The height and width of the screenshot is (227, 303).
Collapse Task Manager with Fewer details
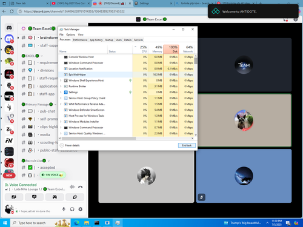click(x=70, y=145)
